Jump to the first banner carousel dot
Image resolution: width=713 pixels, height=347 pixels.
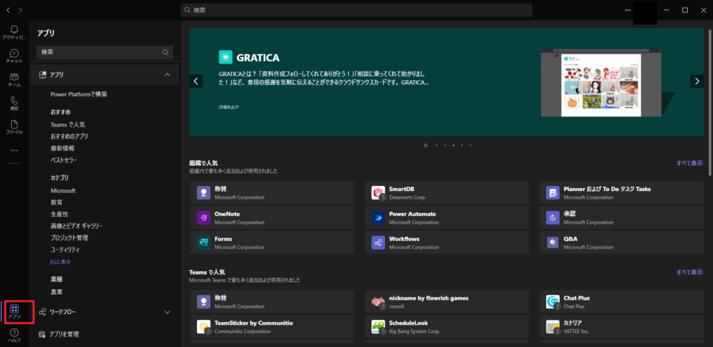(x=437, y=146)
